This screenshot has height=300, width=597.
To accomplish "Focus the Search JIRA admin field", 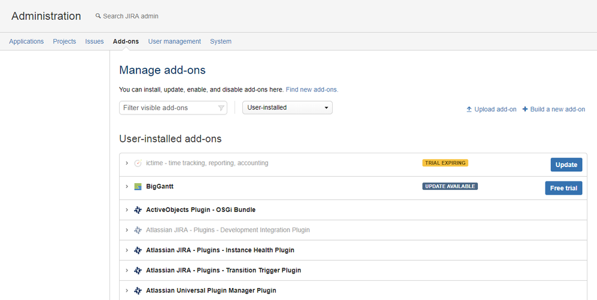I will point(130,16).
